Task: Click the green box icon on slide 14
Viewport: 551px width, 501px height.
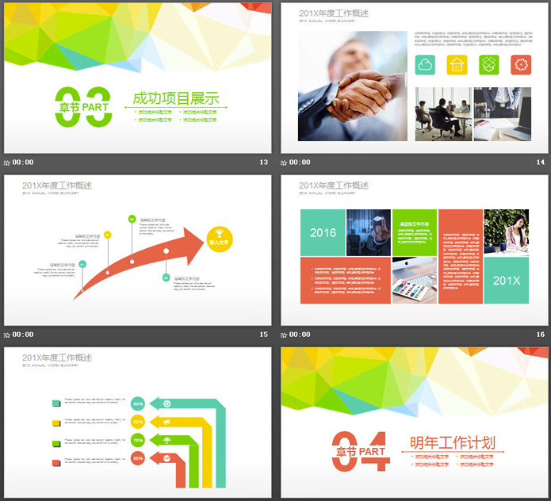Action: [489, 65]
